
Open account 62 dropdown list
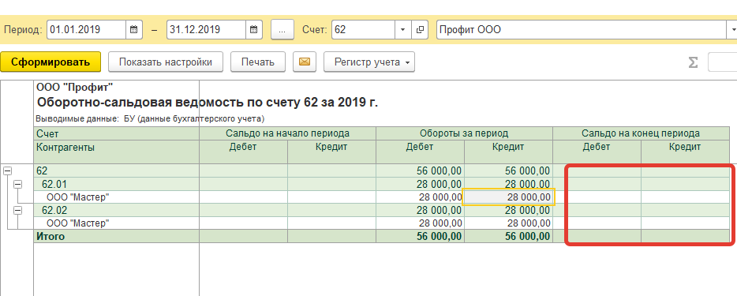[x=402, y=30]
